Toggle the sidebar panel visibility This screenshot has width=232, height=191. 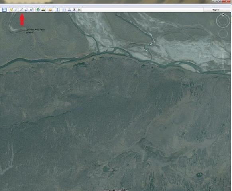coord(4,10)
